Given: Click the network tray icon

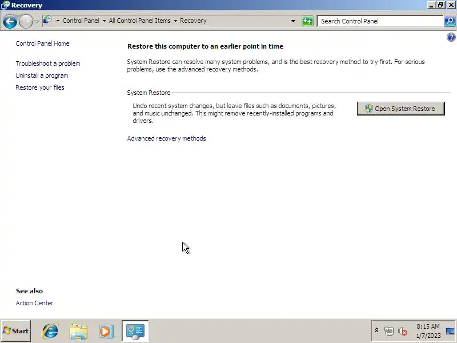Looking at the screenshot, I should coord(389,331).
